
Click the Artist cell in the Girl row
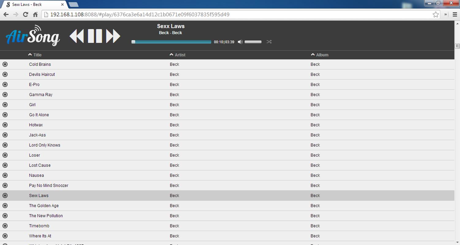(174, 105)
